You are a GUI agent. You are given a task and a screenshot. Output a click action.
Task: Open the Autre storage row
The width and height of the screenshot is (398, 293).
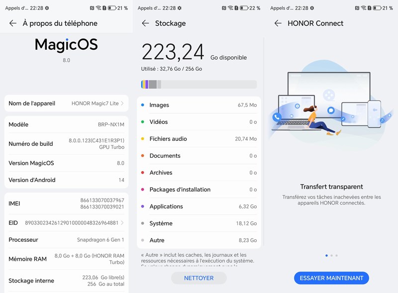199,240
